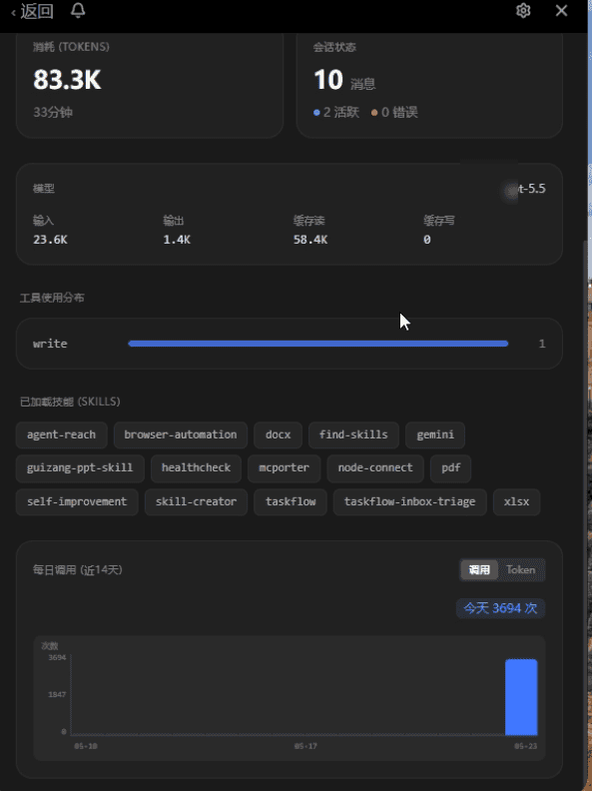The image size is (592, 791).
Task: Open settings via the gear icon
Action: 523,11
